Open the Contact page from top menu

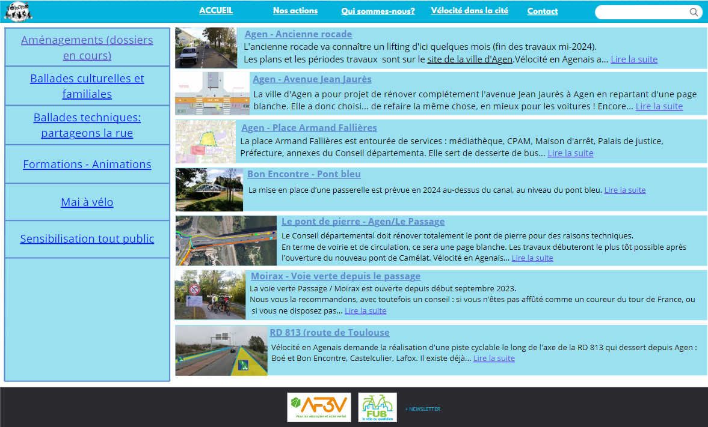543,11
